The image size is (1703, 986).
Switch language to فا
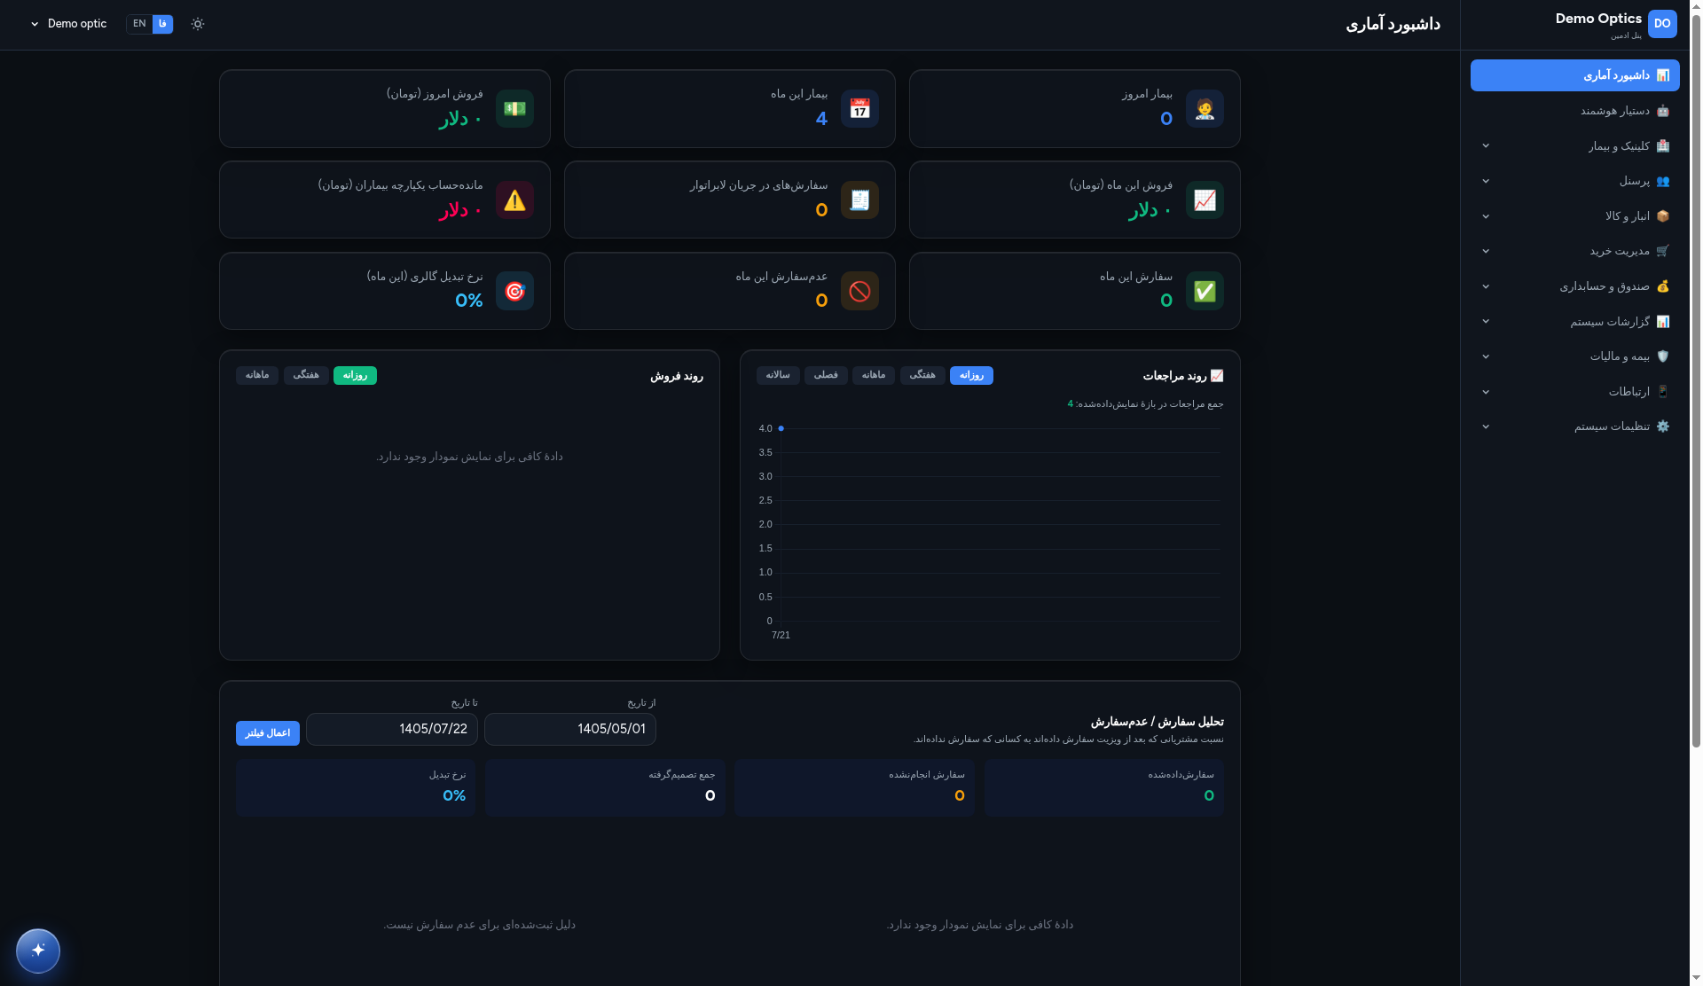[x=162, y=24]
